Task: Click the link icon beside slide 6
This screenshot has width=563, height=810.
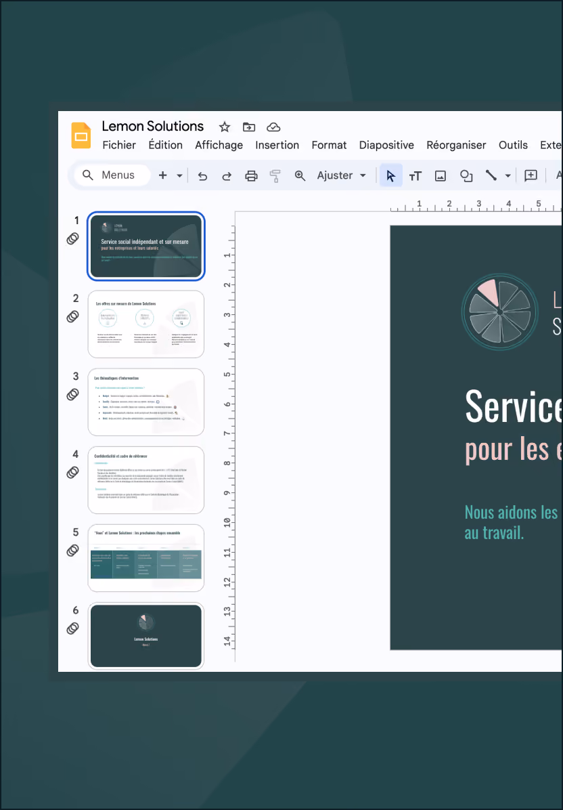Action: (73, 628)
